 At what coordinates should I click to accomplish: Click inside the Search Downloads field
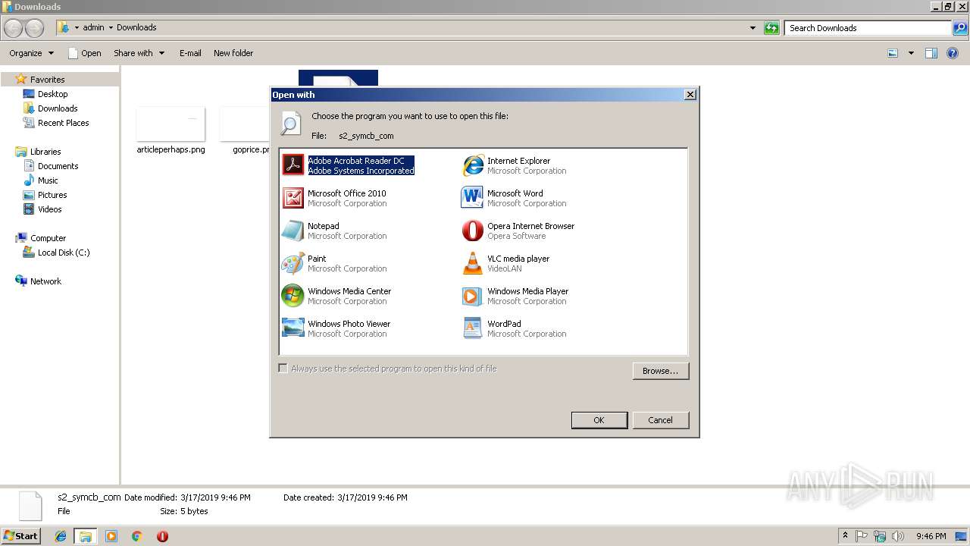click(868, 28)
